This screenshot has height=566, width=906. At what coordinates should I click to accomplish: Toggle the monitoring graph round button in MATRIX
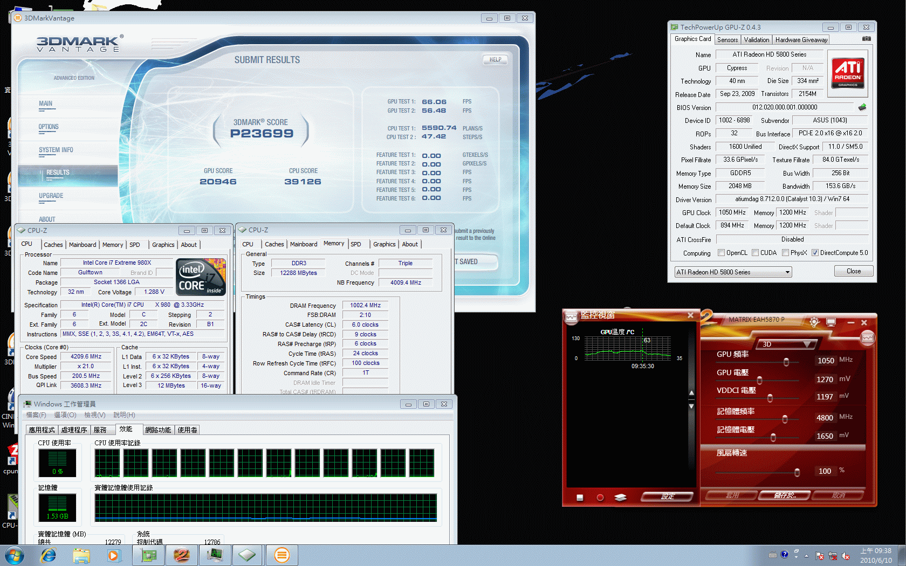click(868, 338)
